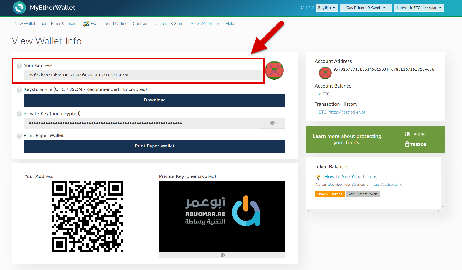This screenshot has height=270, width=462.
Task: Click the help icon beside Your Address
Action: [x=19, y=66]
